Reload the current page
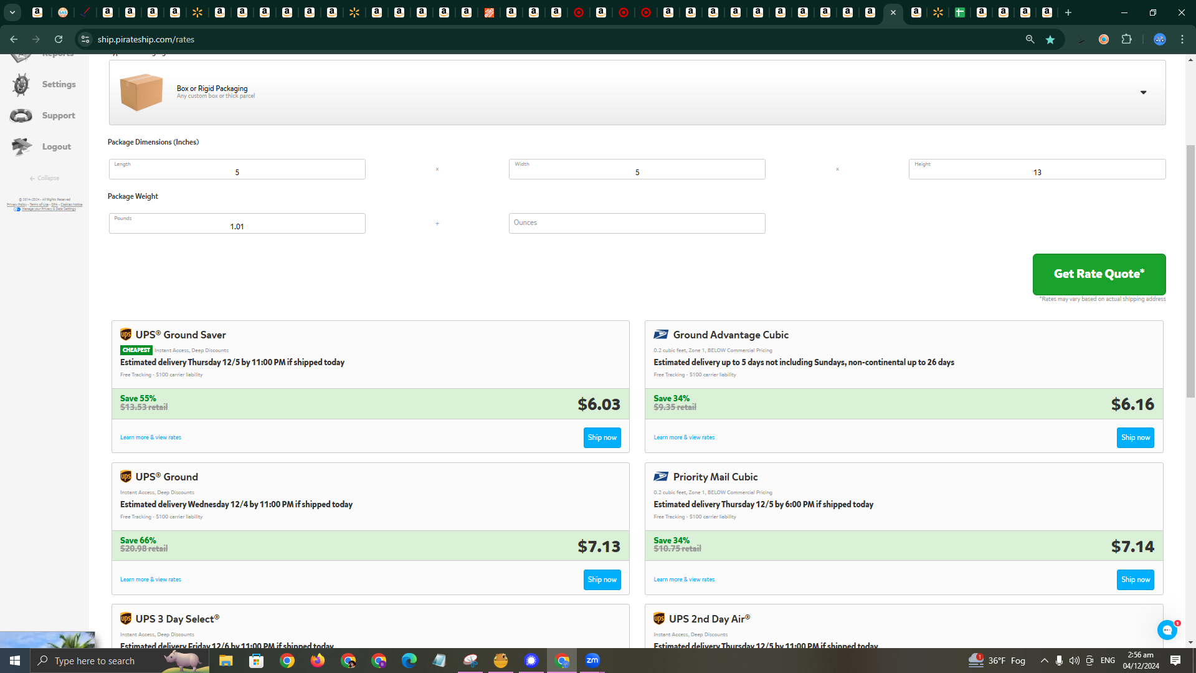The width and height of the screenshot is (1196, 673). click(x=59, y=39)
